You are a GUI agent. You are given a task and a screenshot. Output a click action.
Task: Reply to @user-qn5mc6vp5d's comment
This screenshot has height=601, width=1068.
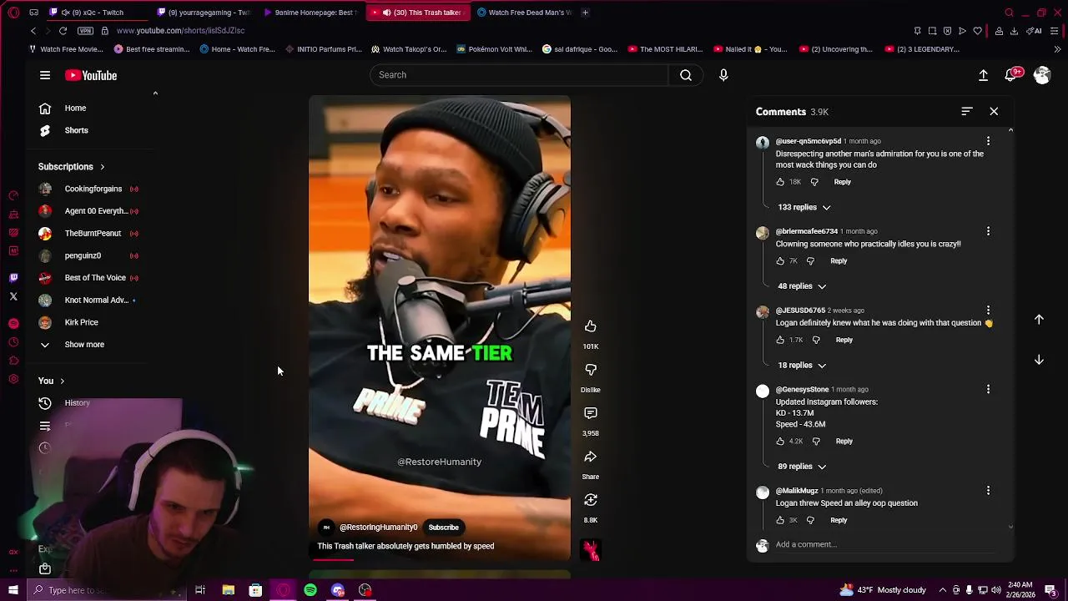(x=843, y=182)
